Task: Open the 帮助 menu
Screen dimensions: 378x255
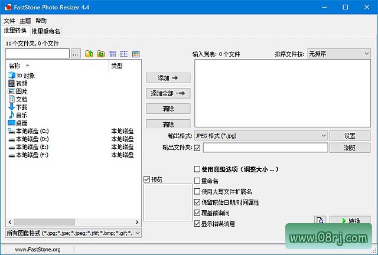Action: click(x=41, y=21)
